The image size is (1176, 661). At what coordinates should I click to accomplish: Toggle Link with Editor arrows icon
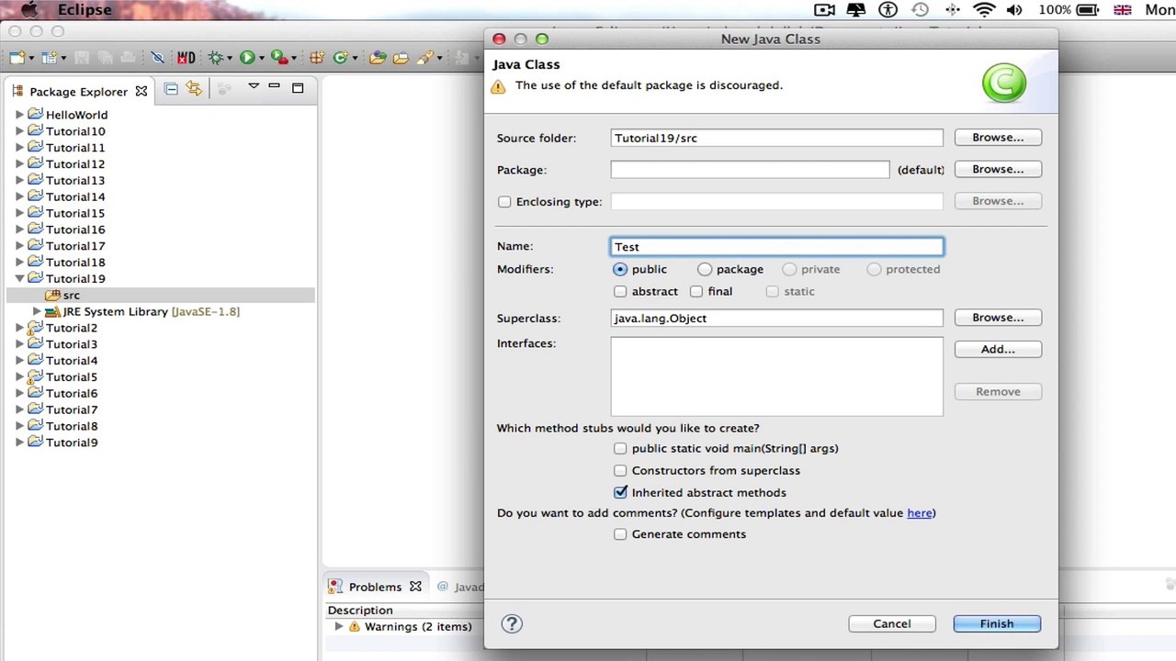coord(193,89)
